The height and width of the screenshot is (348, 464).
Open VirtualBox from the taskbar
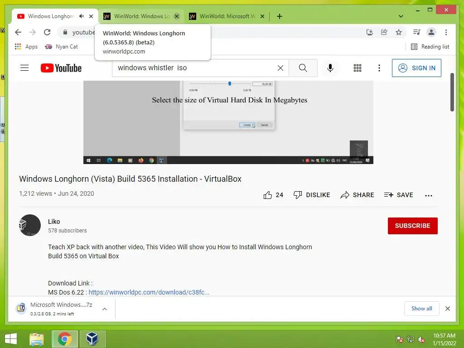92,339
